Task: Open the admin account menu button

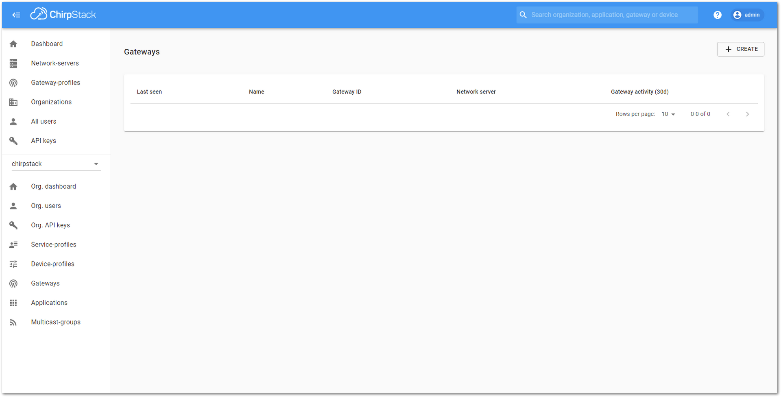Action: tap(747, 15)
